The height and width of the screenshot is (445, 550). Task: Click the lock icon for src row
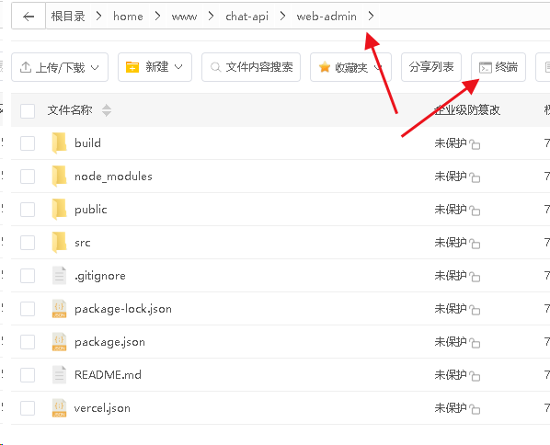tap(475, 244)
